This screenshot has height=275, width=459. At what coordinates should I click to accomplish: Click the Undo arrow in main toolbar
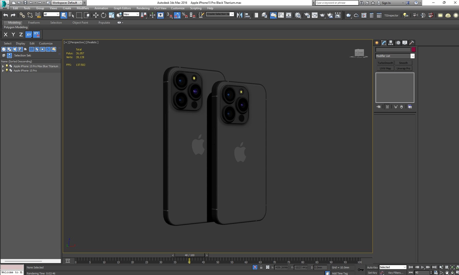pyautogui.click(x=6, y=15)
